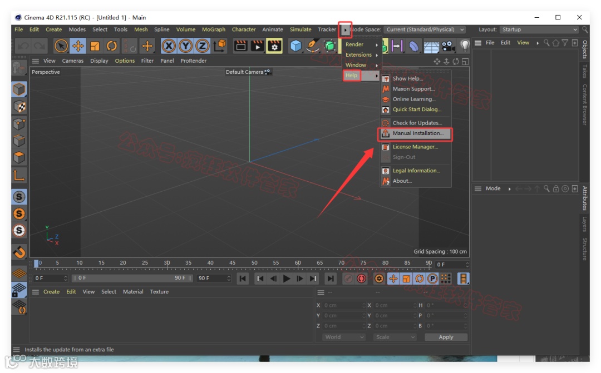
Task: Open Legal Information entry
Action: 416,171
